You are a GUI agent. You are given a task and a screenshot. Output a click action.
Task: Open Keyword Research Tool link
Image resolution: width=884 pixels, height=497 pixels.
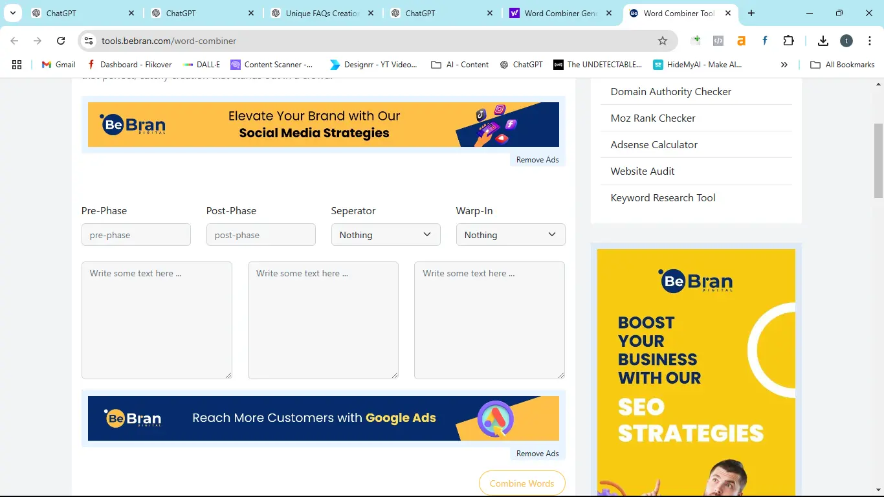point(663,197)
